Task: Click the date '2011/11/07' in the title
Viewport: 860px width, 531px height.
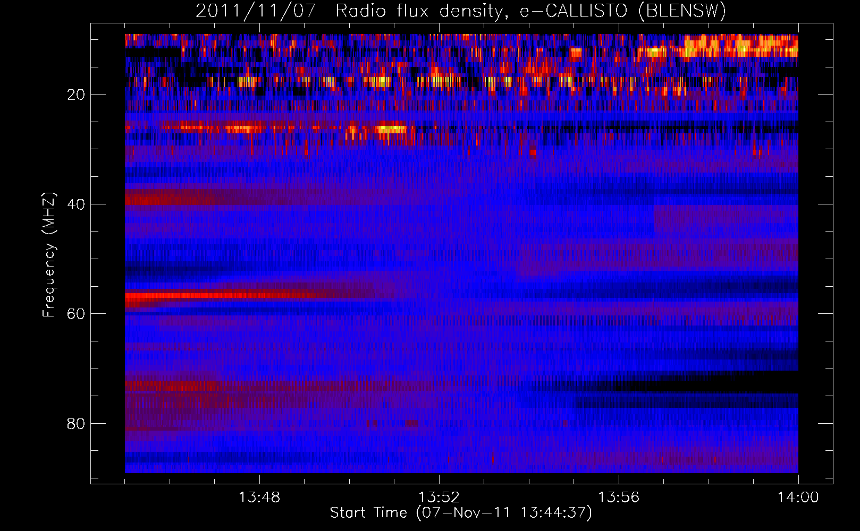Action: click(x=256, y=11)
